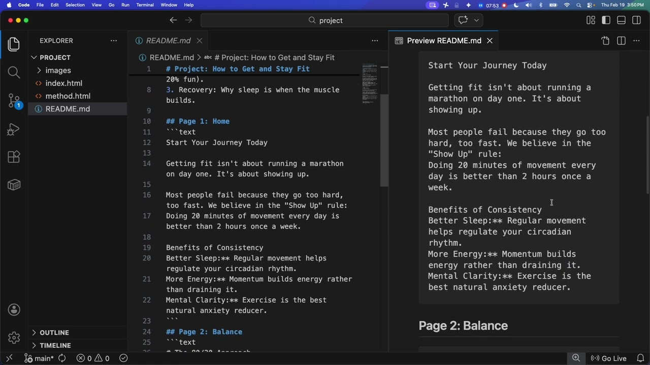
Task: Open the Customize Layout icon
Action: tap(591, 20)
